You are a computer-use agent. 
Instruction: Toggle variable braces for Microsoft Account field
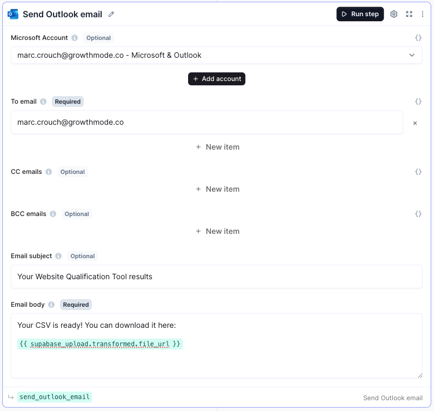coord(418,38)
